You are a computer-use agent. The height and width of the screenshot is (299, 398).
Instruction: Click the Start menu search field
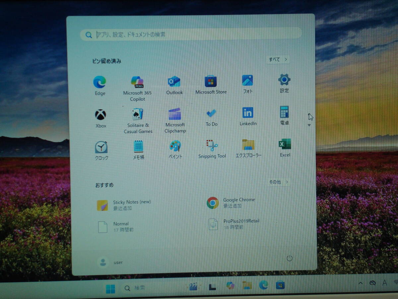[x=191, y=34]
